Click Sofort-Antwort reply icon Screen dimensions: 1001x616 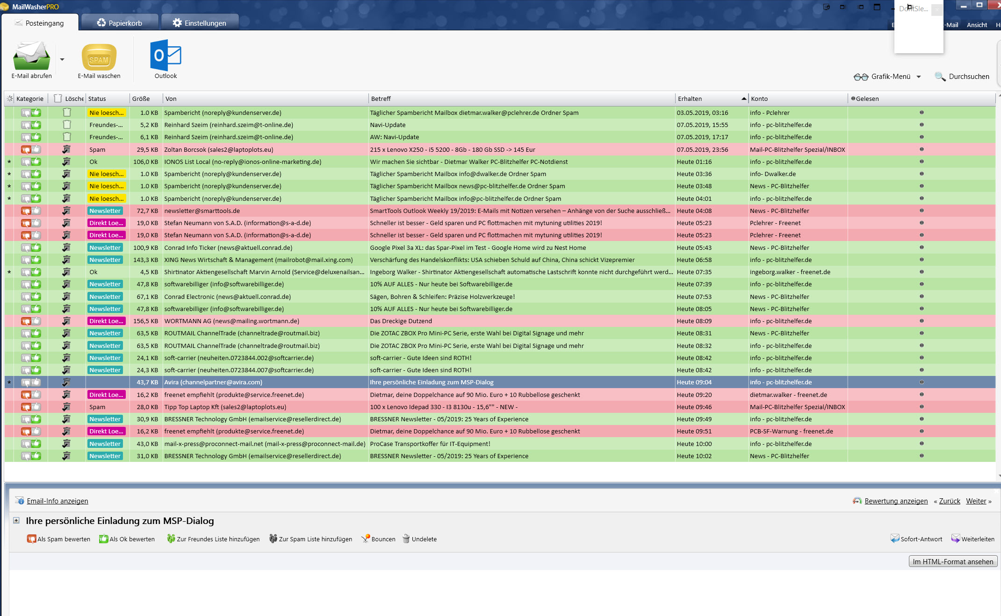point(894,539)
